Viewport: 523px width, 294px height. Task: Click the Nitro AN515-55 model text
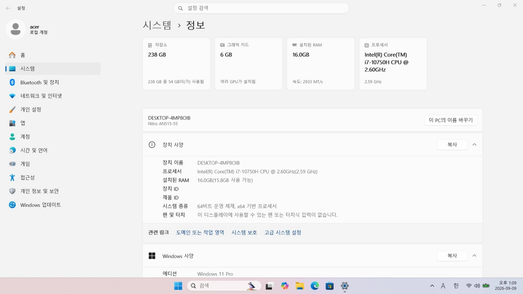coord(163,124)
